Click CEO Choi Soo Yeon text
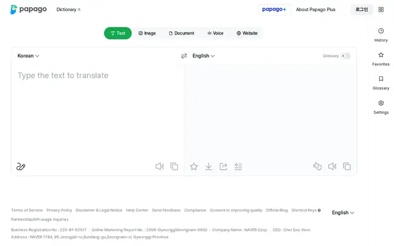394x246 pixels. (291, 230)
